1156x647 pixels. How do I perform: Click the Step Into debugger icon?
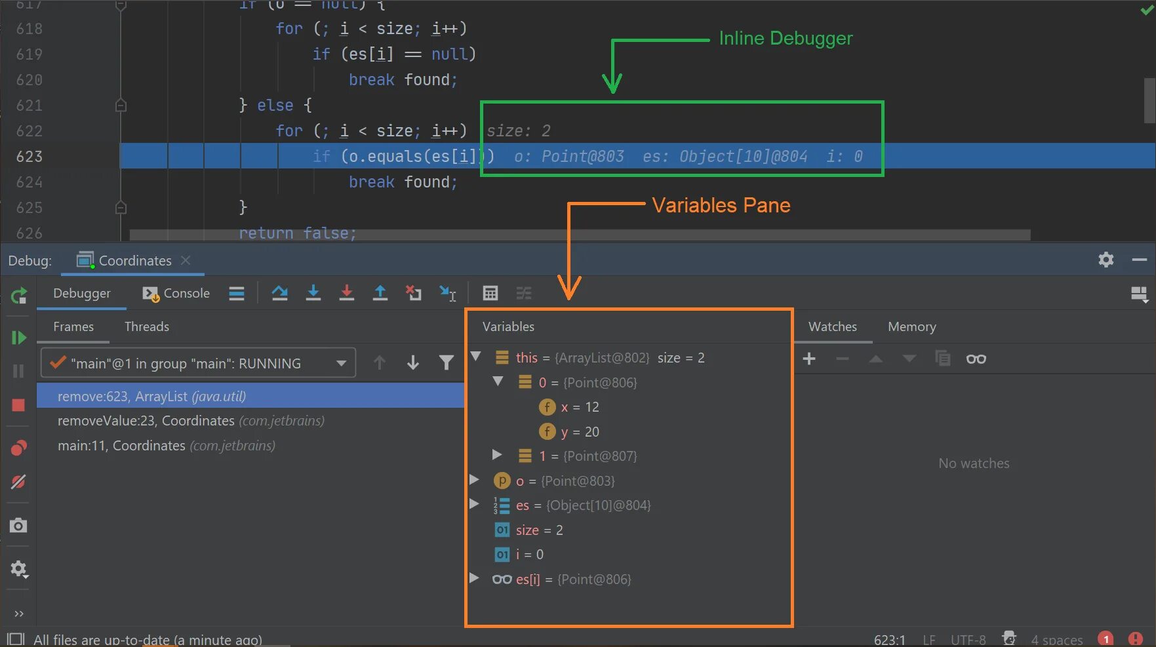[x=313, y=293]
